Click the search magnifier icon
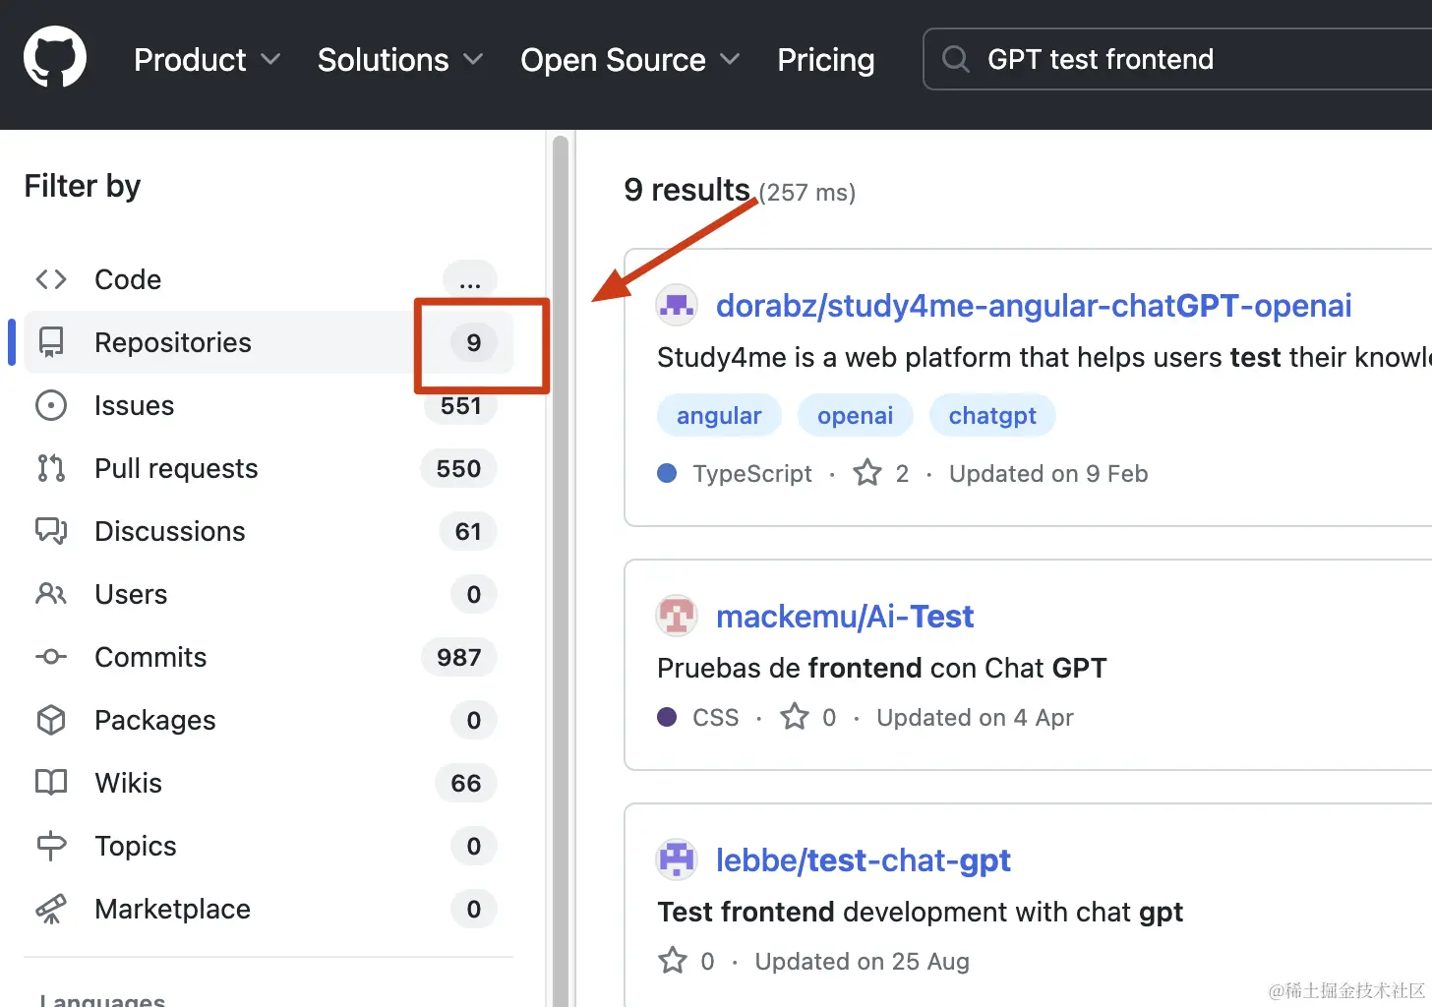 coord(955,59)
